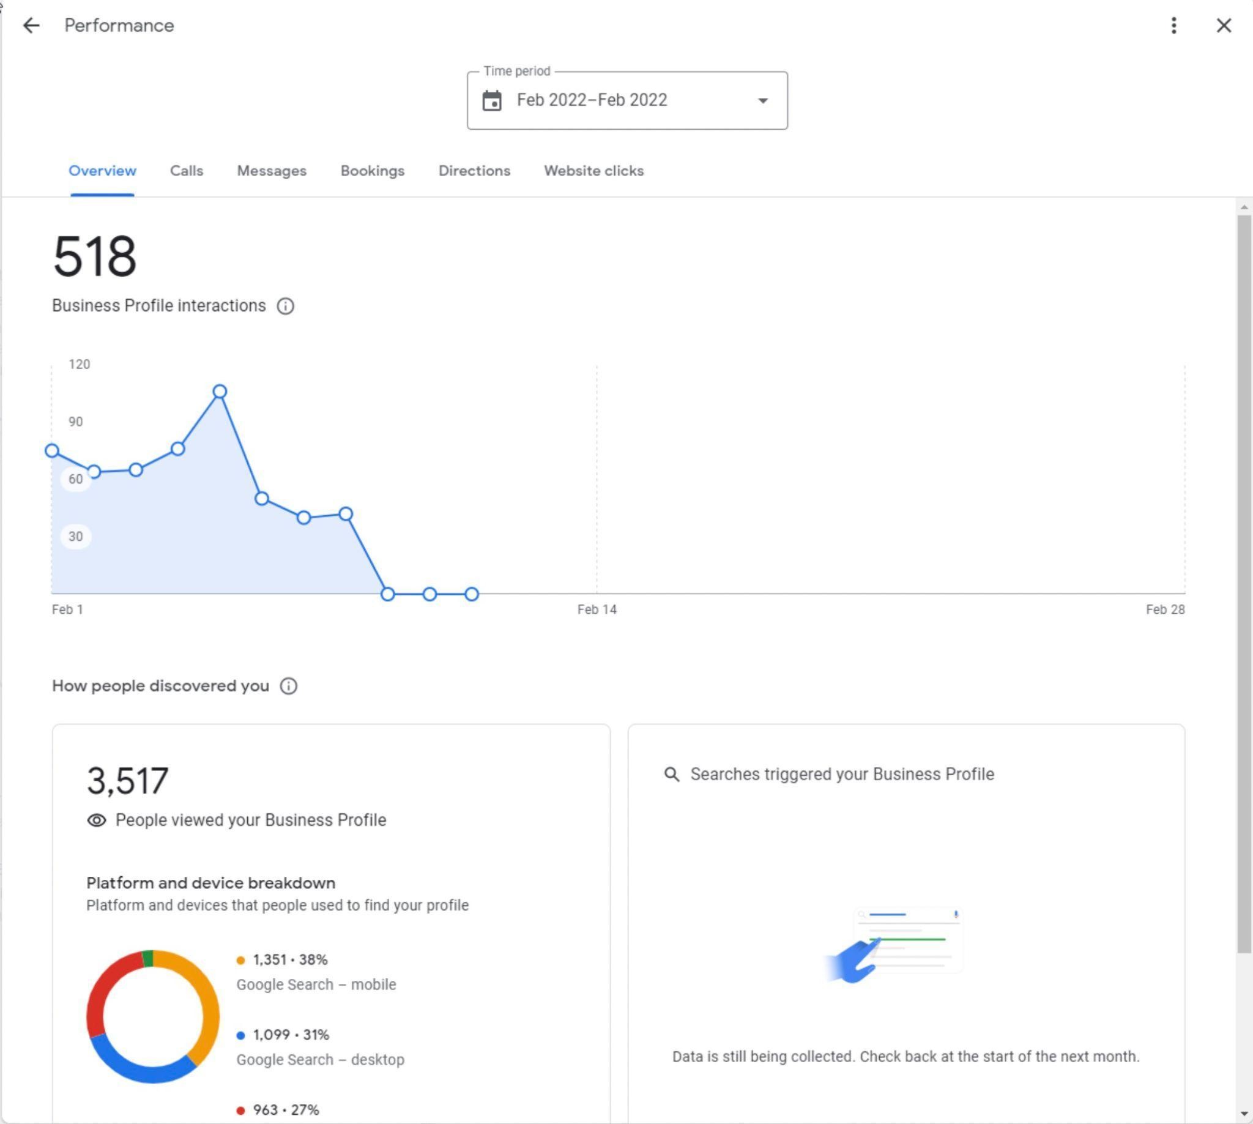Image resolution: width=1253 pixels, height=1124 pixels.
Task: Switch to the Calls tab
Action: [186, 171]
